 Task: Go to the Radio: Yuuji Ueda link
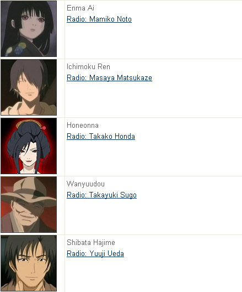[95, 254]
